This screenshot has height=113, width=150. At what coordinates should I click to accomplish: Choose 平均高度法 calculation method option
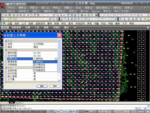pyautogui.click(x=39, y=70)
